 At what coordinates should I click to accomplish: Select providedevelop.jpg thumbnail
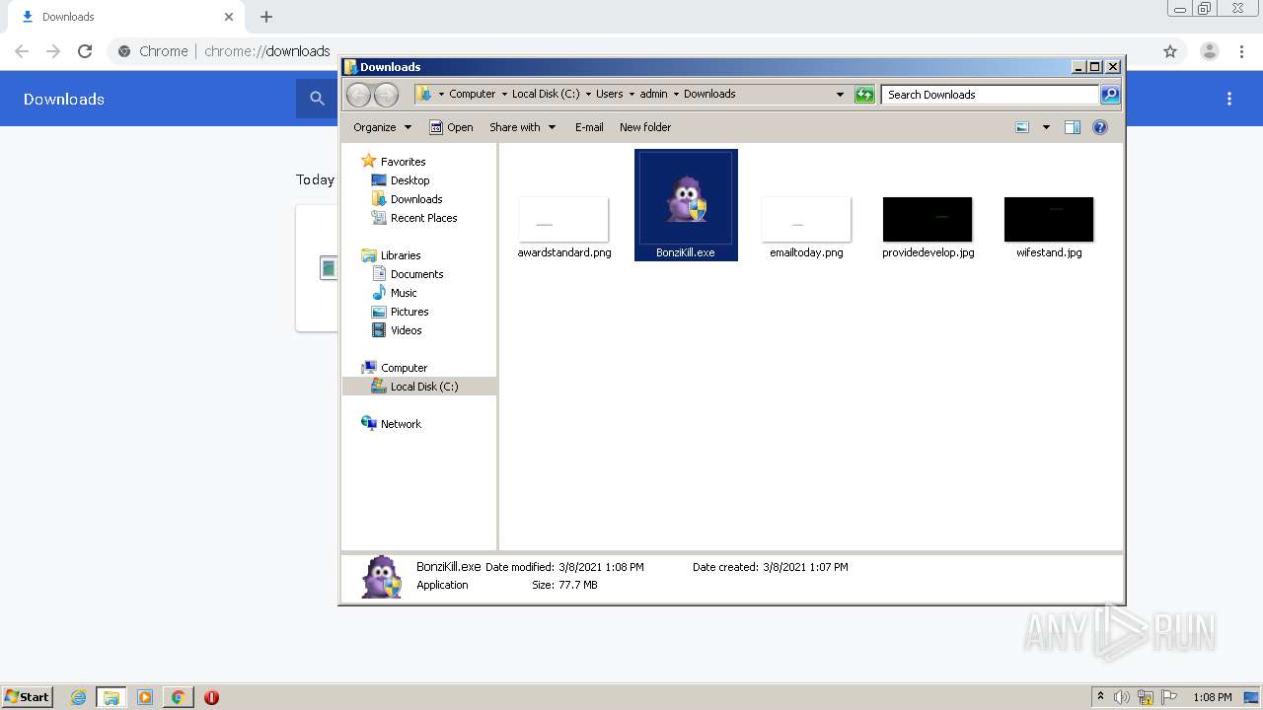pos(928,219)
